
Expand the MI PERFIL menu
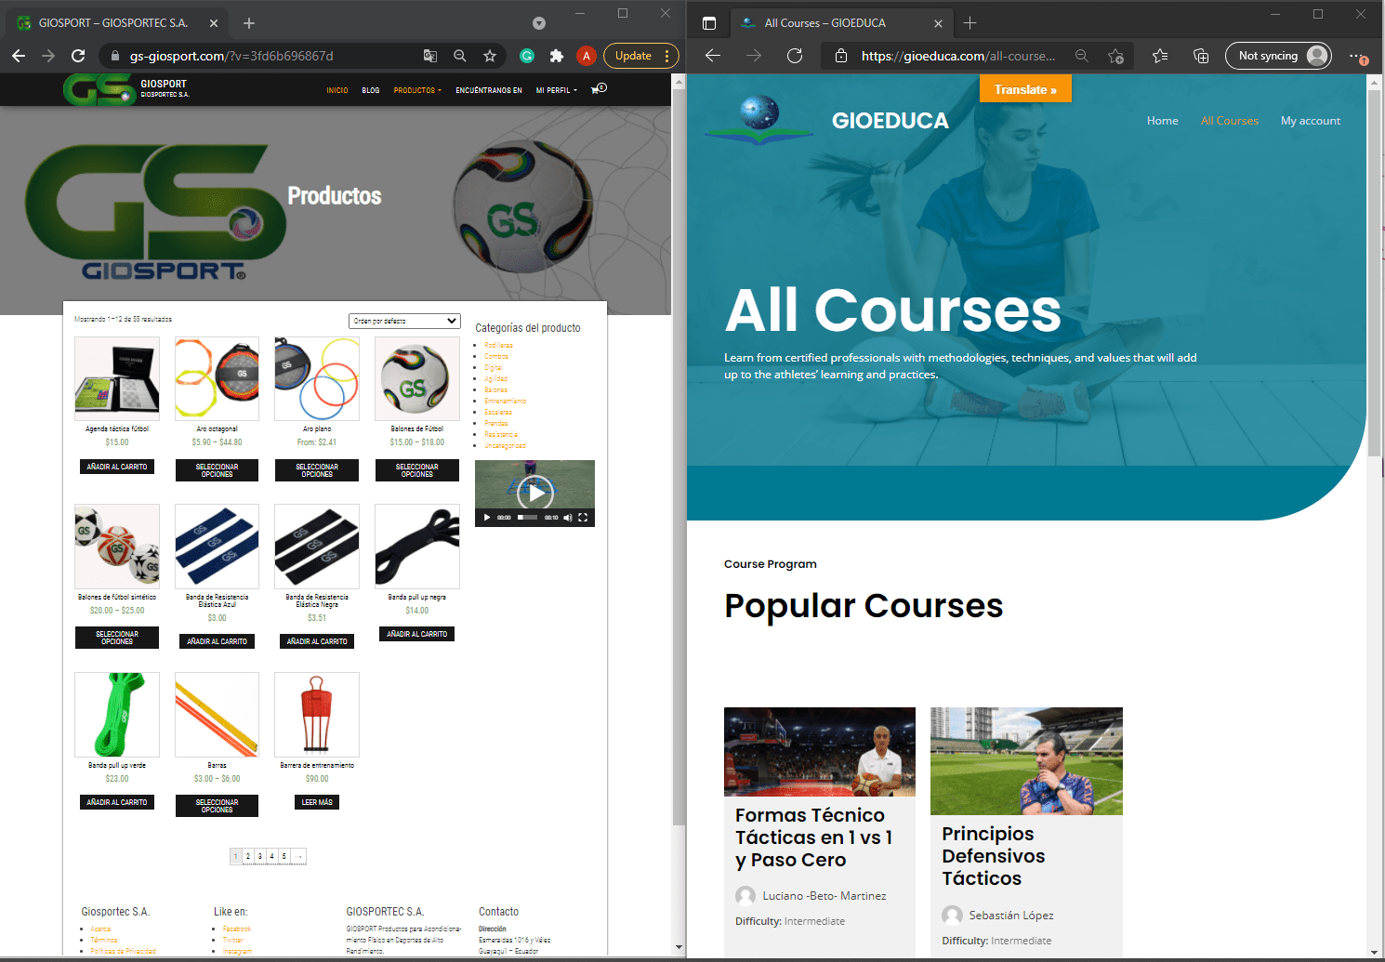point(556,90)
